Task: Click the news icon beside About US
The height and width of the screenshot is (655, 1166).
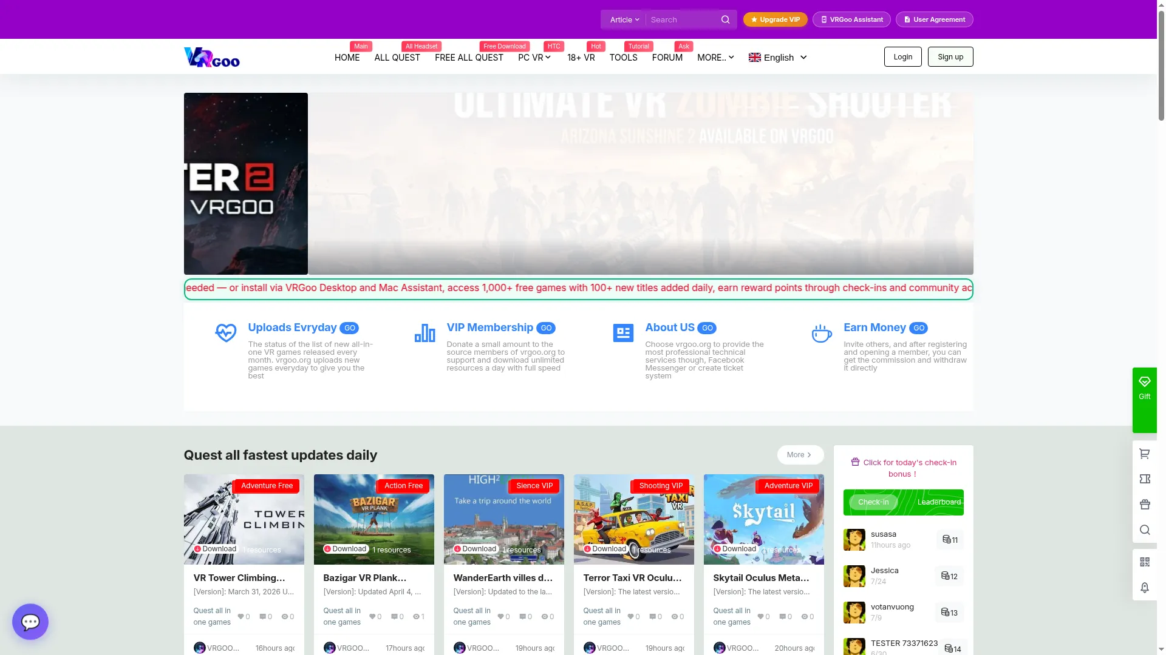Action: (623, 332)
